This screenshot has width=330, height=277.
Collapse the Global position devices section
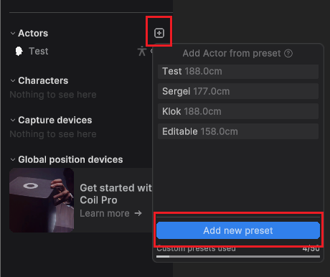(13, 159)
